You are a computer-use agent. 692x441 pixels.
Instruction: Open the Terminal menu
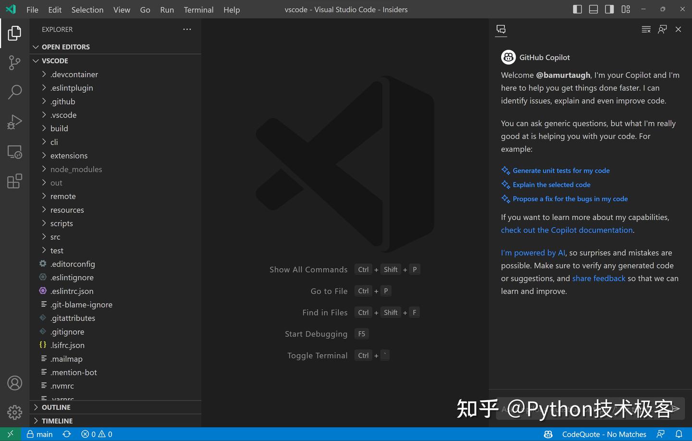click(198, 10)
